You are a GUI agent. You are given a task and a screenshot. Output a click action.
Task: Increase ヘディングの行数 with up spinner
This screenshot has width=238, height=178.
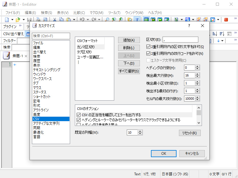point(197,66)
